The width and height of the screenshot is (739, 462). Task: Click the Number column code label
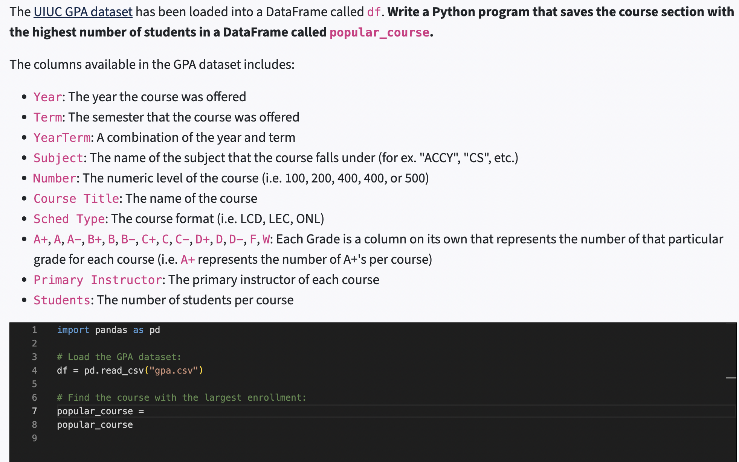(54, 178)
